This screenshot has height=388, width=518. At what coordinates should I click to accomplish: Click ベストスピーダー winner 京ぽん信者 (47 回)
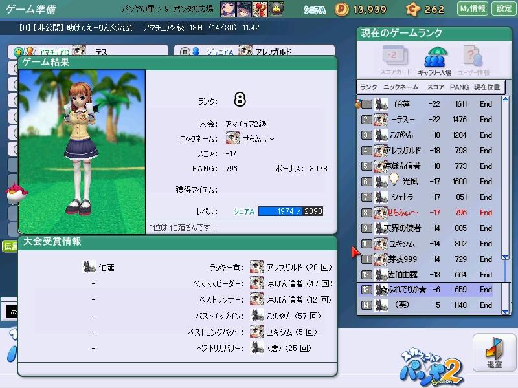pos(291,283)
